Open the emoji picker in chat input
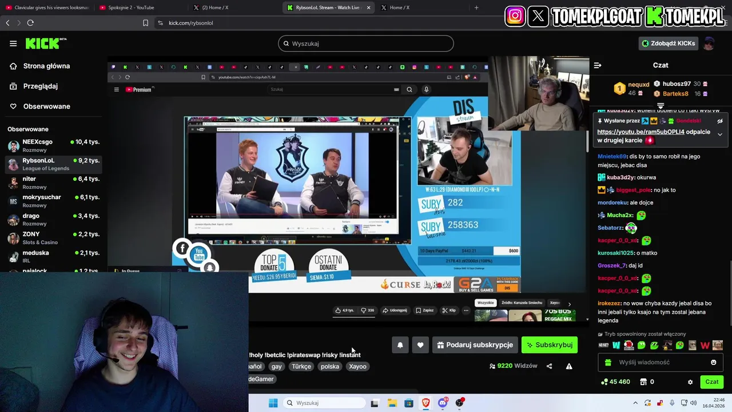Screen dimensions: 732x412 coord(714,362)
